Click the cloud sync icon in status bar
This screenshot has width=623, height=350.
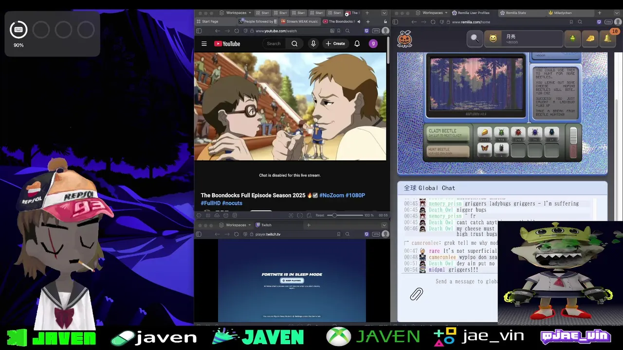coord(217,215)
